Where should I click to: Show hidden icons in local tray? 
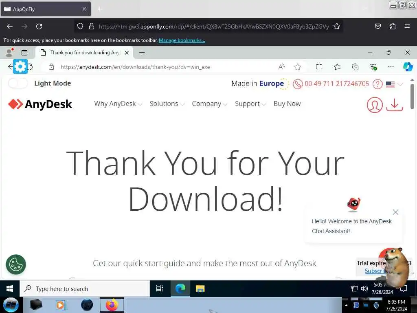[346, 305]
